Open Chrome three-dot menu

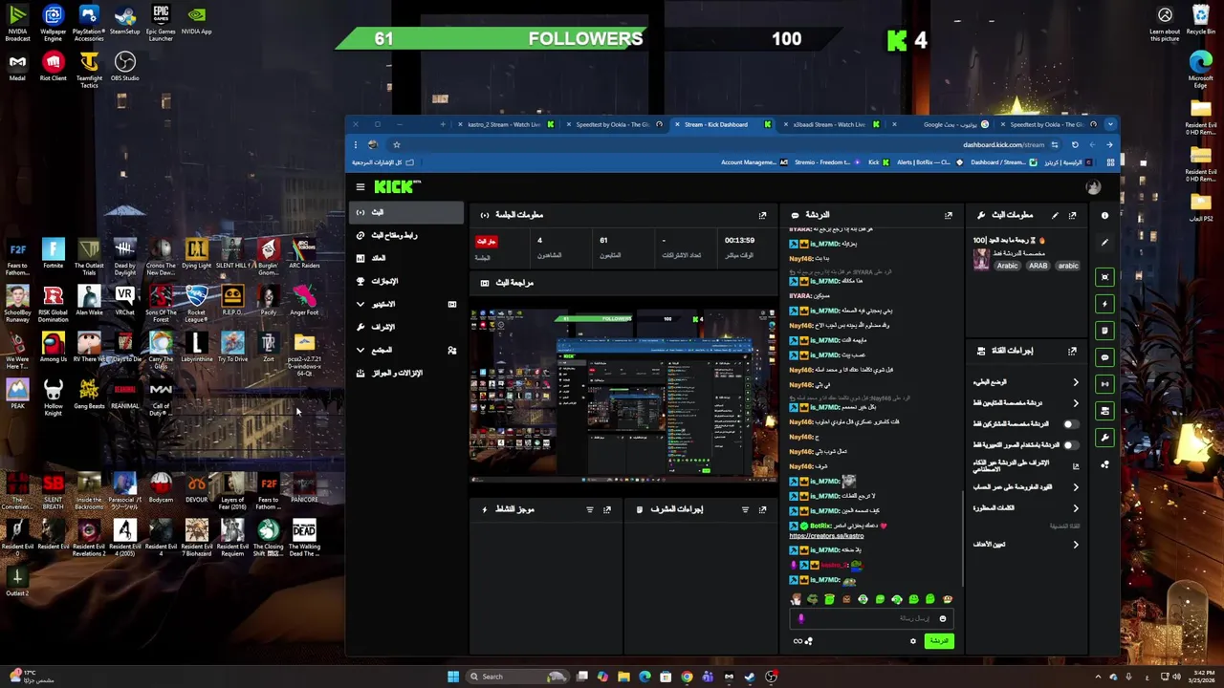(x=355, y=145)
